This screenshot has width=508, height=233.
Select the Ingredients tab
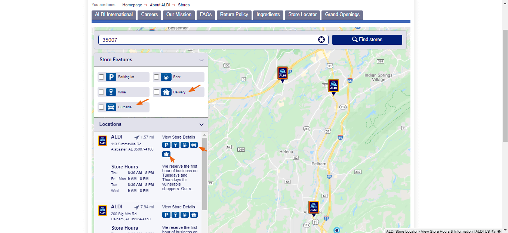[268, 15]
